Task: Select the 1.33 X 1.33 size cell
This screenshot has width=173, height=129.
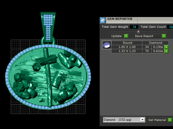Action: point(127,51)
